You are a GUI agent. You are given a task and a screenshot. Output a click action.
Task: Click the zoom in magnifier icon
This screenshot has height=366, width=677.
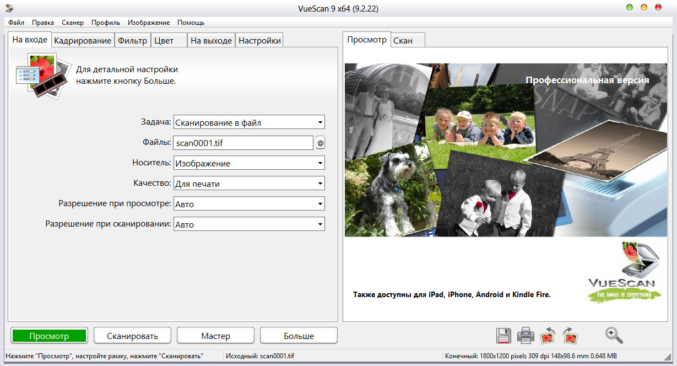click(613, 335)
